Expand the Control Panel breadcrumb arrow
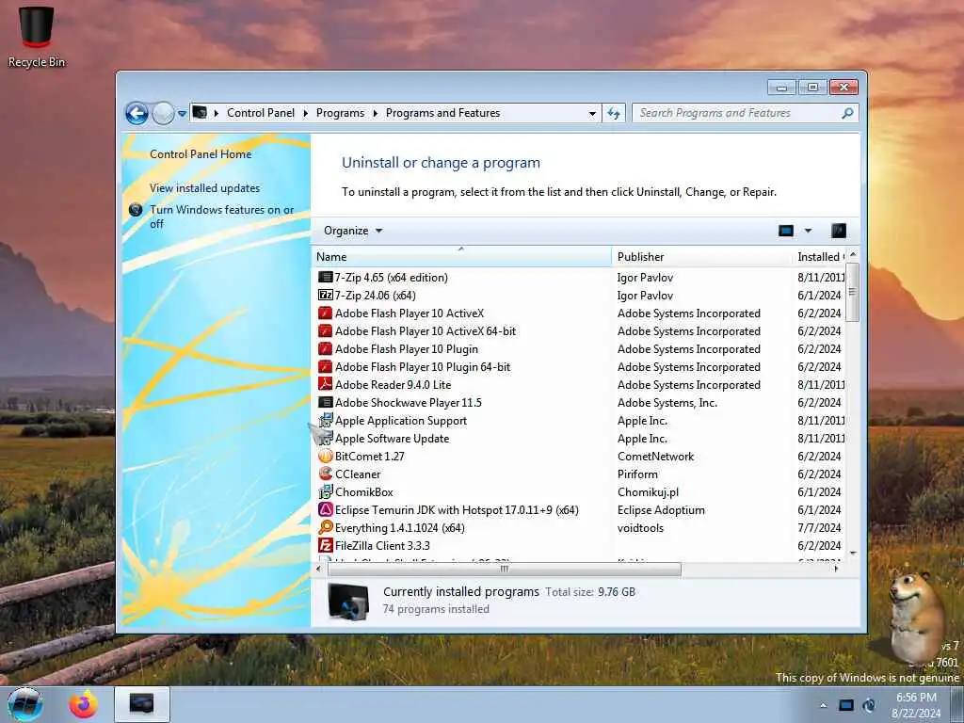 coord(306,113)
